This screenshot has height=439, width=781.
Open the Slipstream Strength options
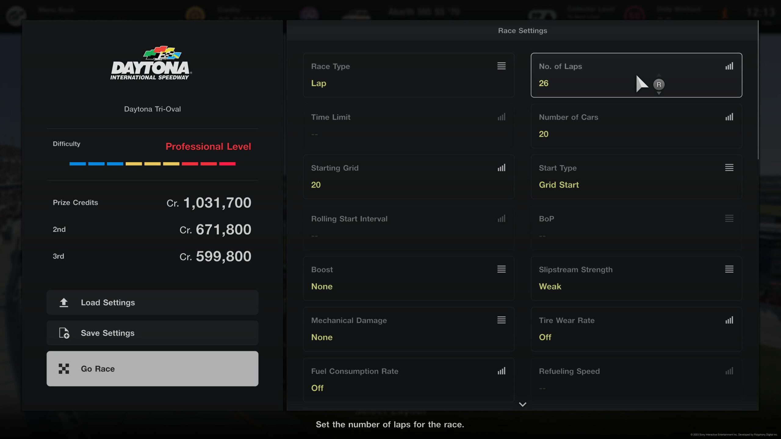click(636, 278)
